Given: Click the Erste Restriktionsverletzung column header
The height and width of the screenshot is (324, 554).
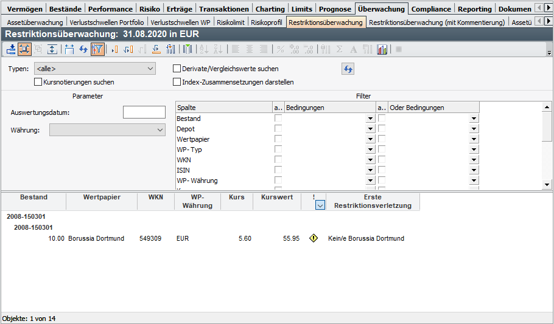Looking at the screenshot, I should pos(372,201).
